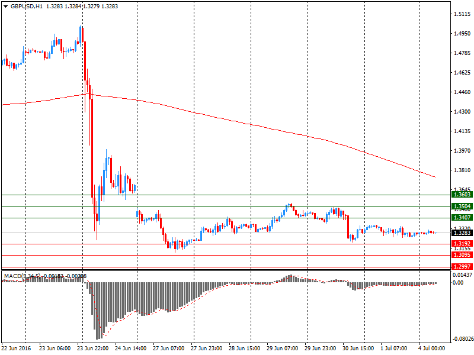Click the 1.4785 price scale value
Screen dimensions: 474x355
point(462,53)
